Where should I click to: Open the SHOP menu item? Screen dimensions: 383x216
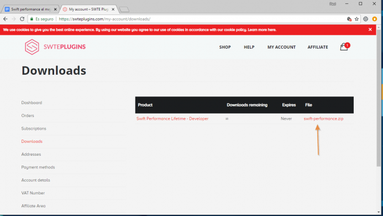pos(225,47)
